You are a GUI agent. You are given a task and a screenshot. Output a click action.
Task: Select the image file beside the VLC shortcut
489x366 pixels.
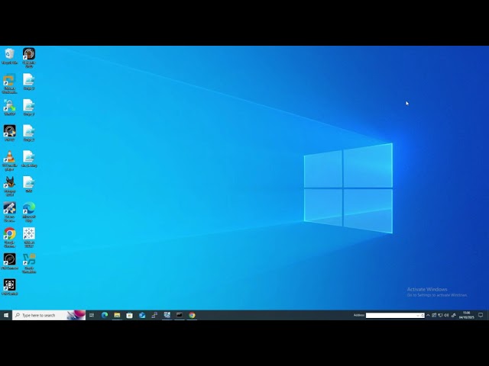29,159
